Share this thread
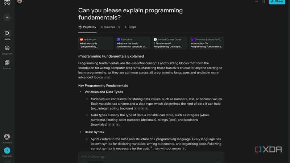This screenshot has height=163, width=290. 277,2
